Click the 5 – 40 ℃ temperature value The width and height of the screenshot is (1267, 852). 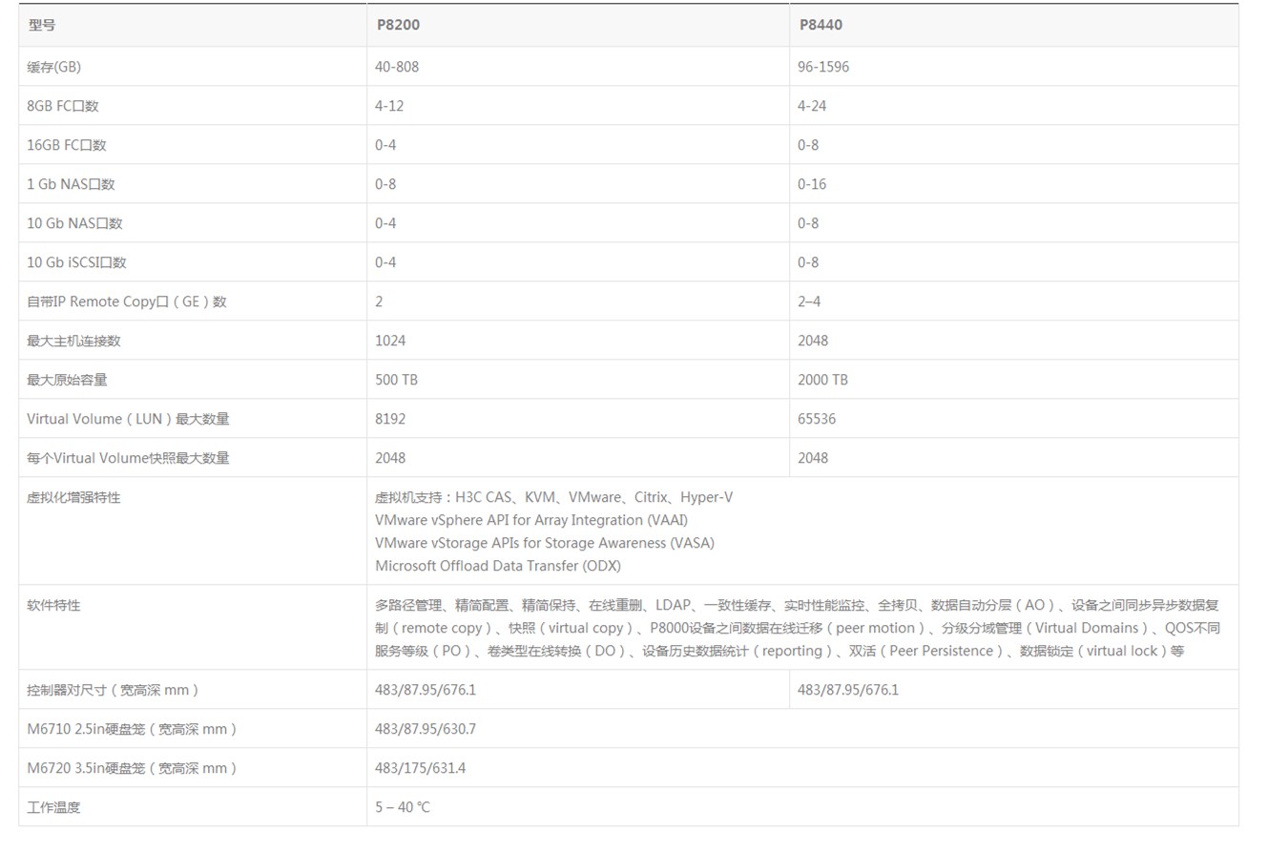click(x=402, y=807)
